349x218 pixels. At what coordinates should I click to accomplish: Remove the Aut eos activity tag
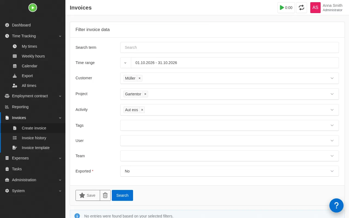click(x=142, y=110)
